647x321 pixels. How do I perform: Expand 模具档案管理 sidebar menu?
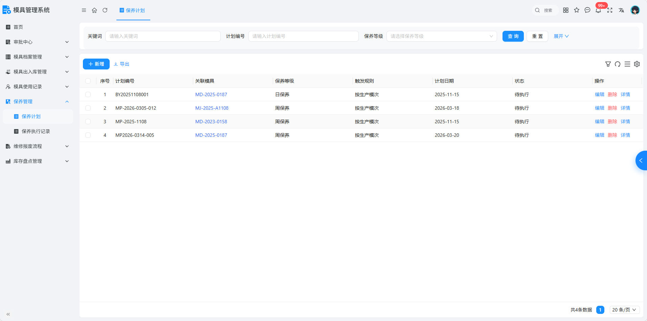37,57
